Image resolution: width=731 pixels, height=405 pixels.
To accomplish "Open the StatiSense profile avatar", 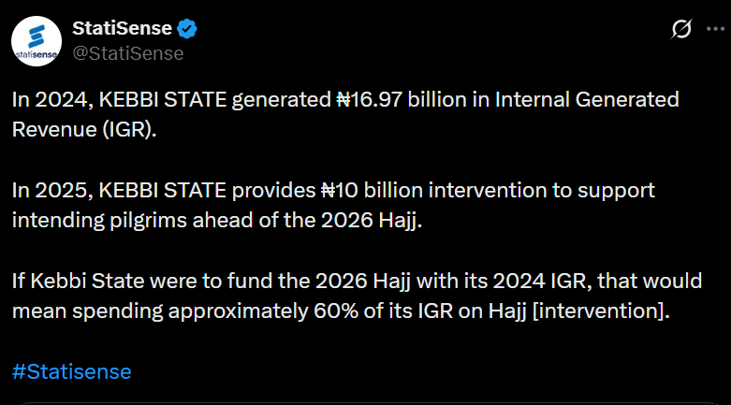I will [36, 40].
